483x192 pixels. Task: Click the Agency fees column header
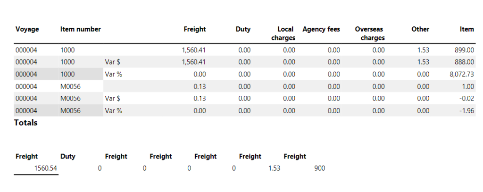(321, 29)
